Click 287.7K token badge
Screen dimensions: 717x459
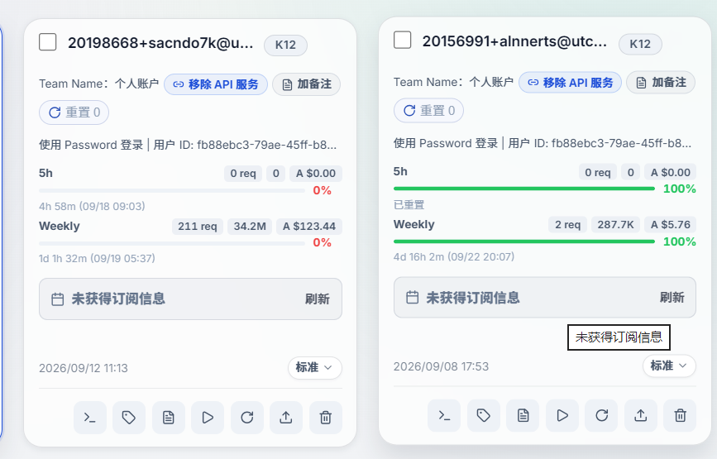(615, 224)
